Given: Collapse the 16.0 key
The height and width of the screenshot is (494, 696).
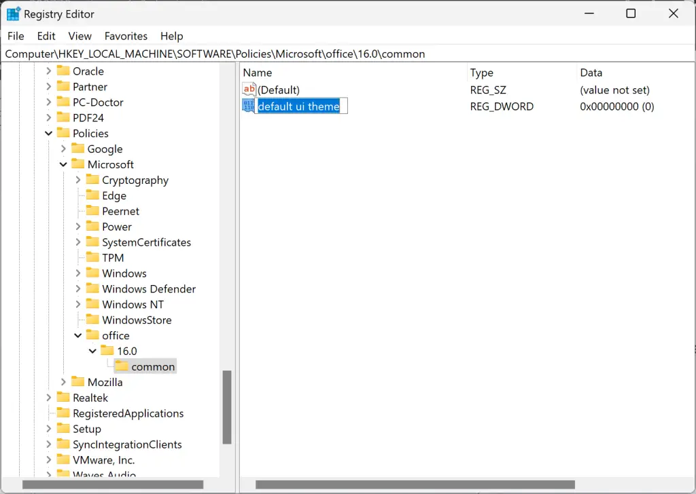Looking at the screenshot, I should coord(92,351).
